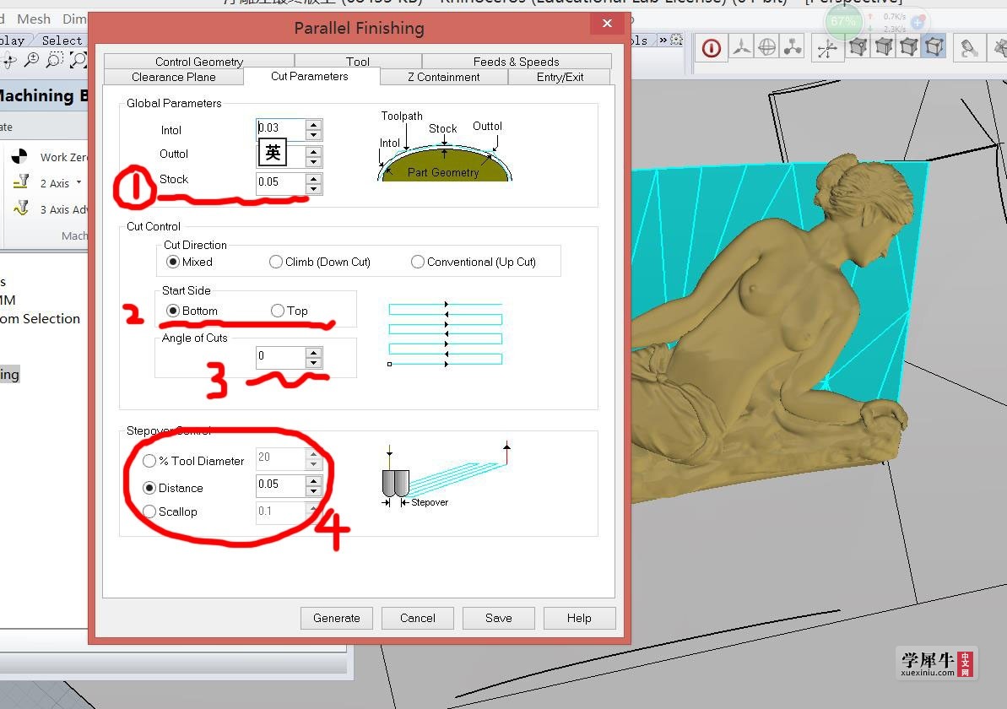
Task: Click the highlighted fourth cube view icon
Action: [x=934, y=47]
